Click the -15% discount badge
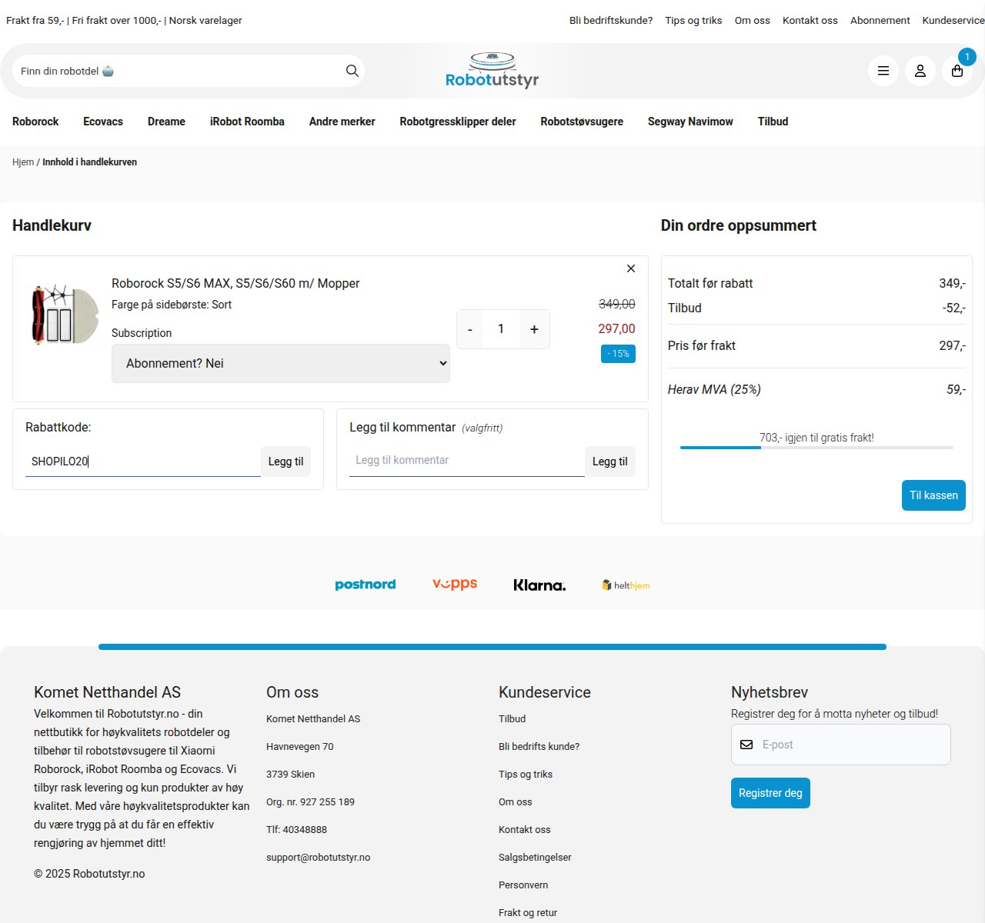This screenshot has width=985, height=923. point(618,354)
